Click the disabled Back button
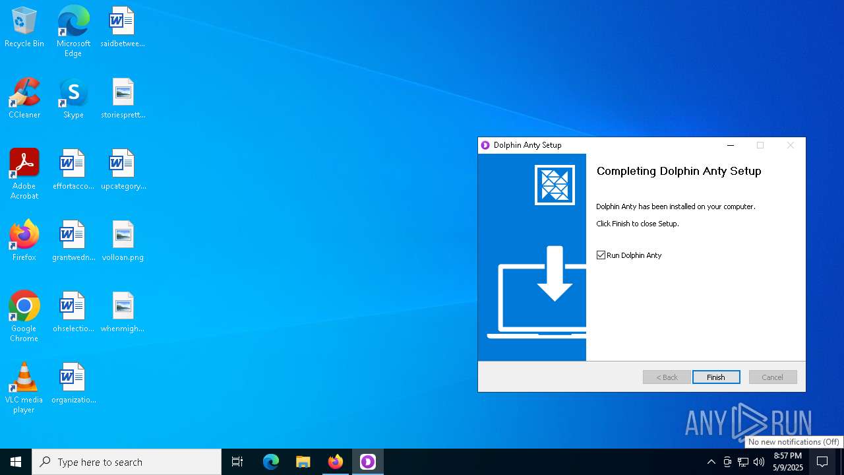 (x=667, y=377)
